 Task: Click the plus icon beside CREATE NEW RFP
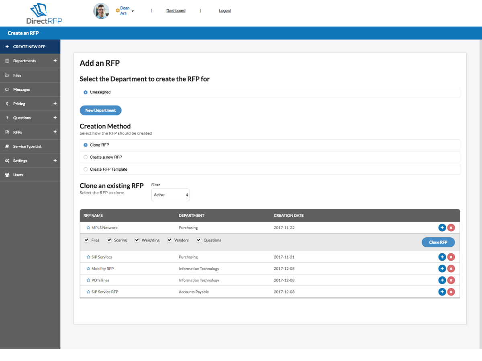click(7, 47)
